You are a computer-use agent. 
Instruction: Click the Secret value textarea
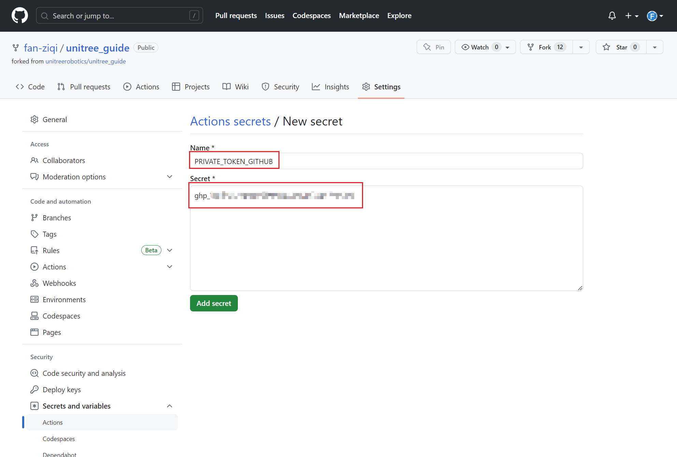[386, 238]
